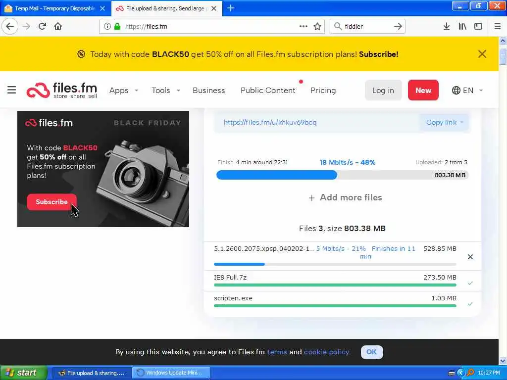Click the checkmark next to IE8 Full.7z

(x=470, y=283)
